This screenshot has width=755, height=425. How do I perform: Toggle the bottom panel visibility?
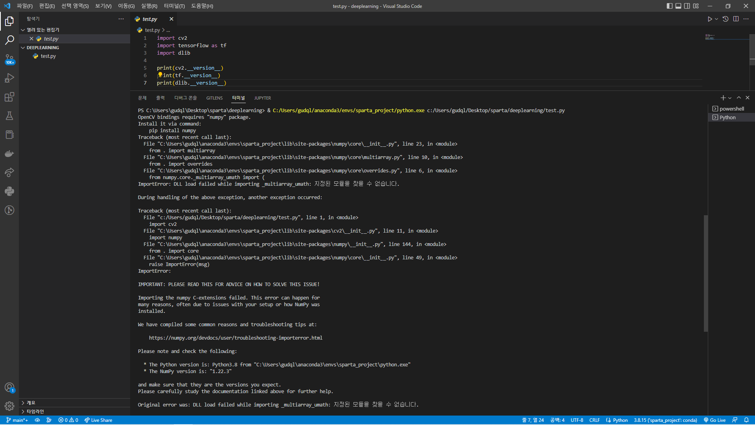(x=678, y=6)
